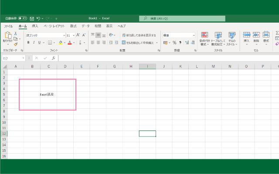
Task: Open the font size dropdown
Action: point(74,35)
